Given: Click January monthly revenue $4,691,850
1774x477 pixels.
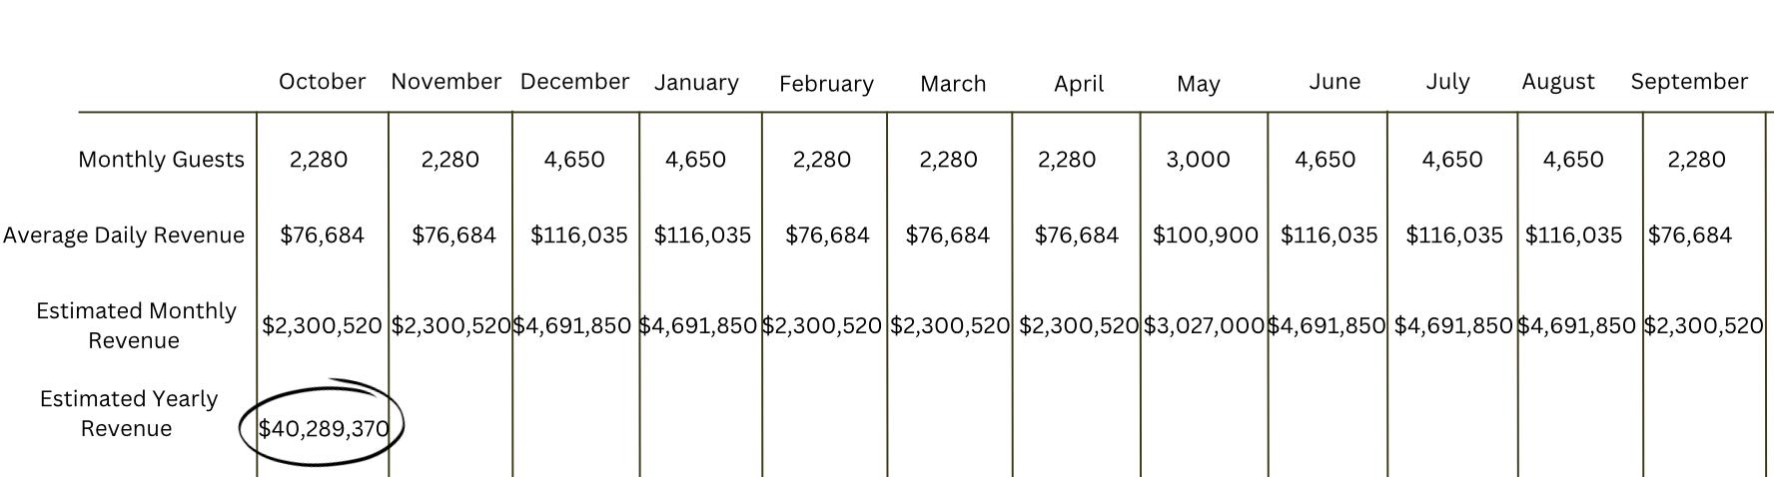Looking at the screenshot, I should coord(697,326).
